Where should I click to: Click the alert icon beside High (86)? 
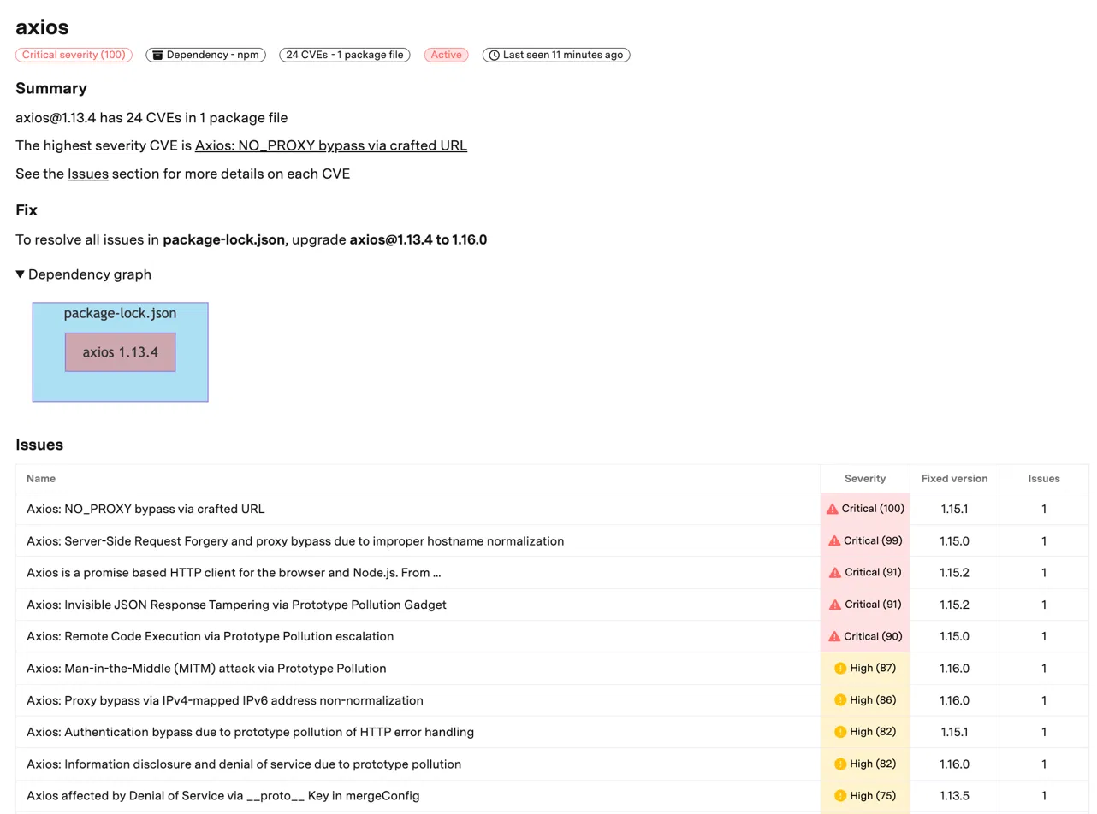tap(840, 700)
